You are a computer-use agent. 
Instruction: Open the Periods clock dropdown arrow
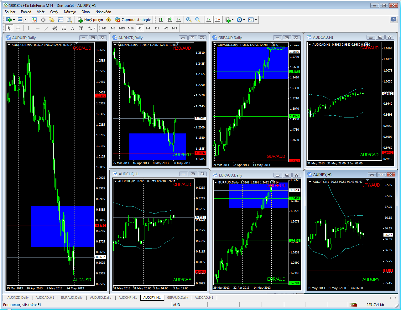[244, 20]
